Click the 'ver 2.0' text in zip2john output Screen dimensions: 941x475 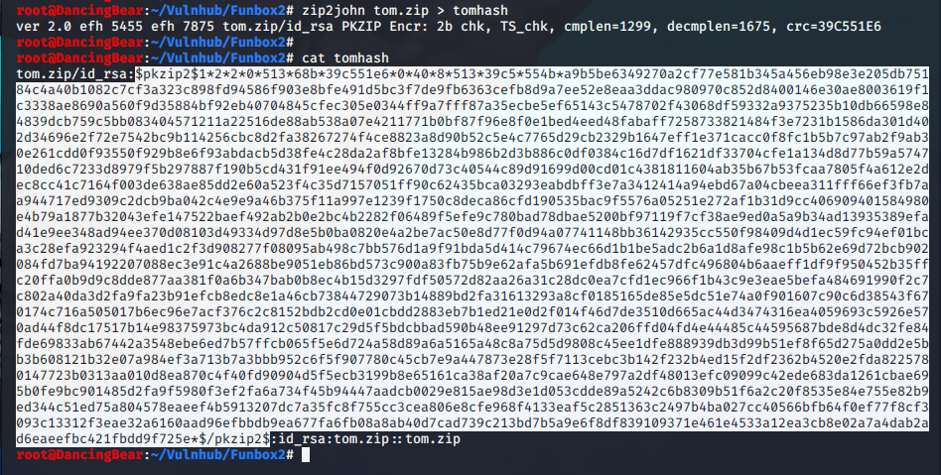coord(44,27)
